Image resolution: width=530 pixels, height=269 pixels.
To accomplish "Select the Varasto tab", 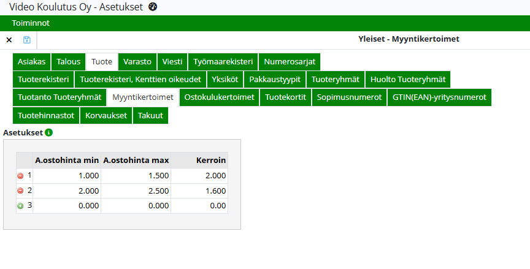I will pyautogui.click(x=137, y=62).
